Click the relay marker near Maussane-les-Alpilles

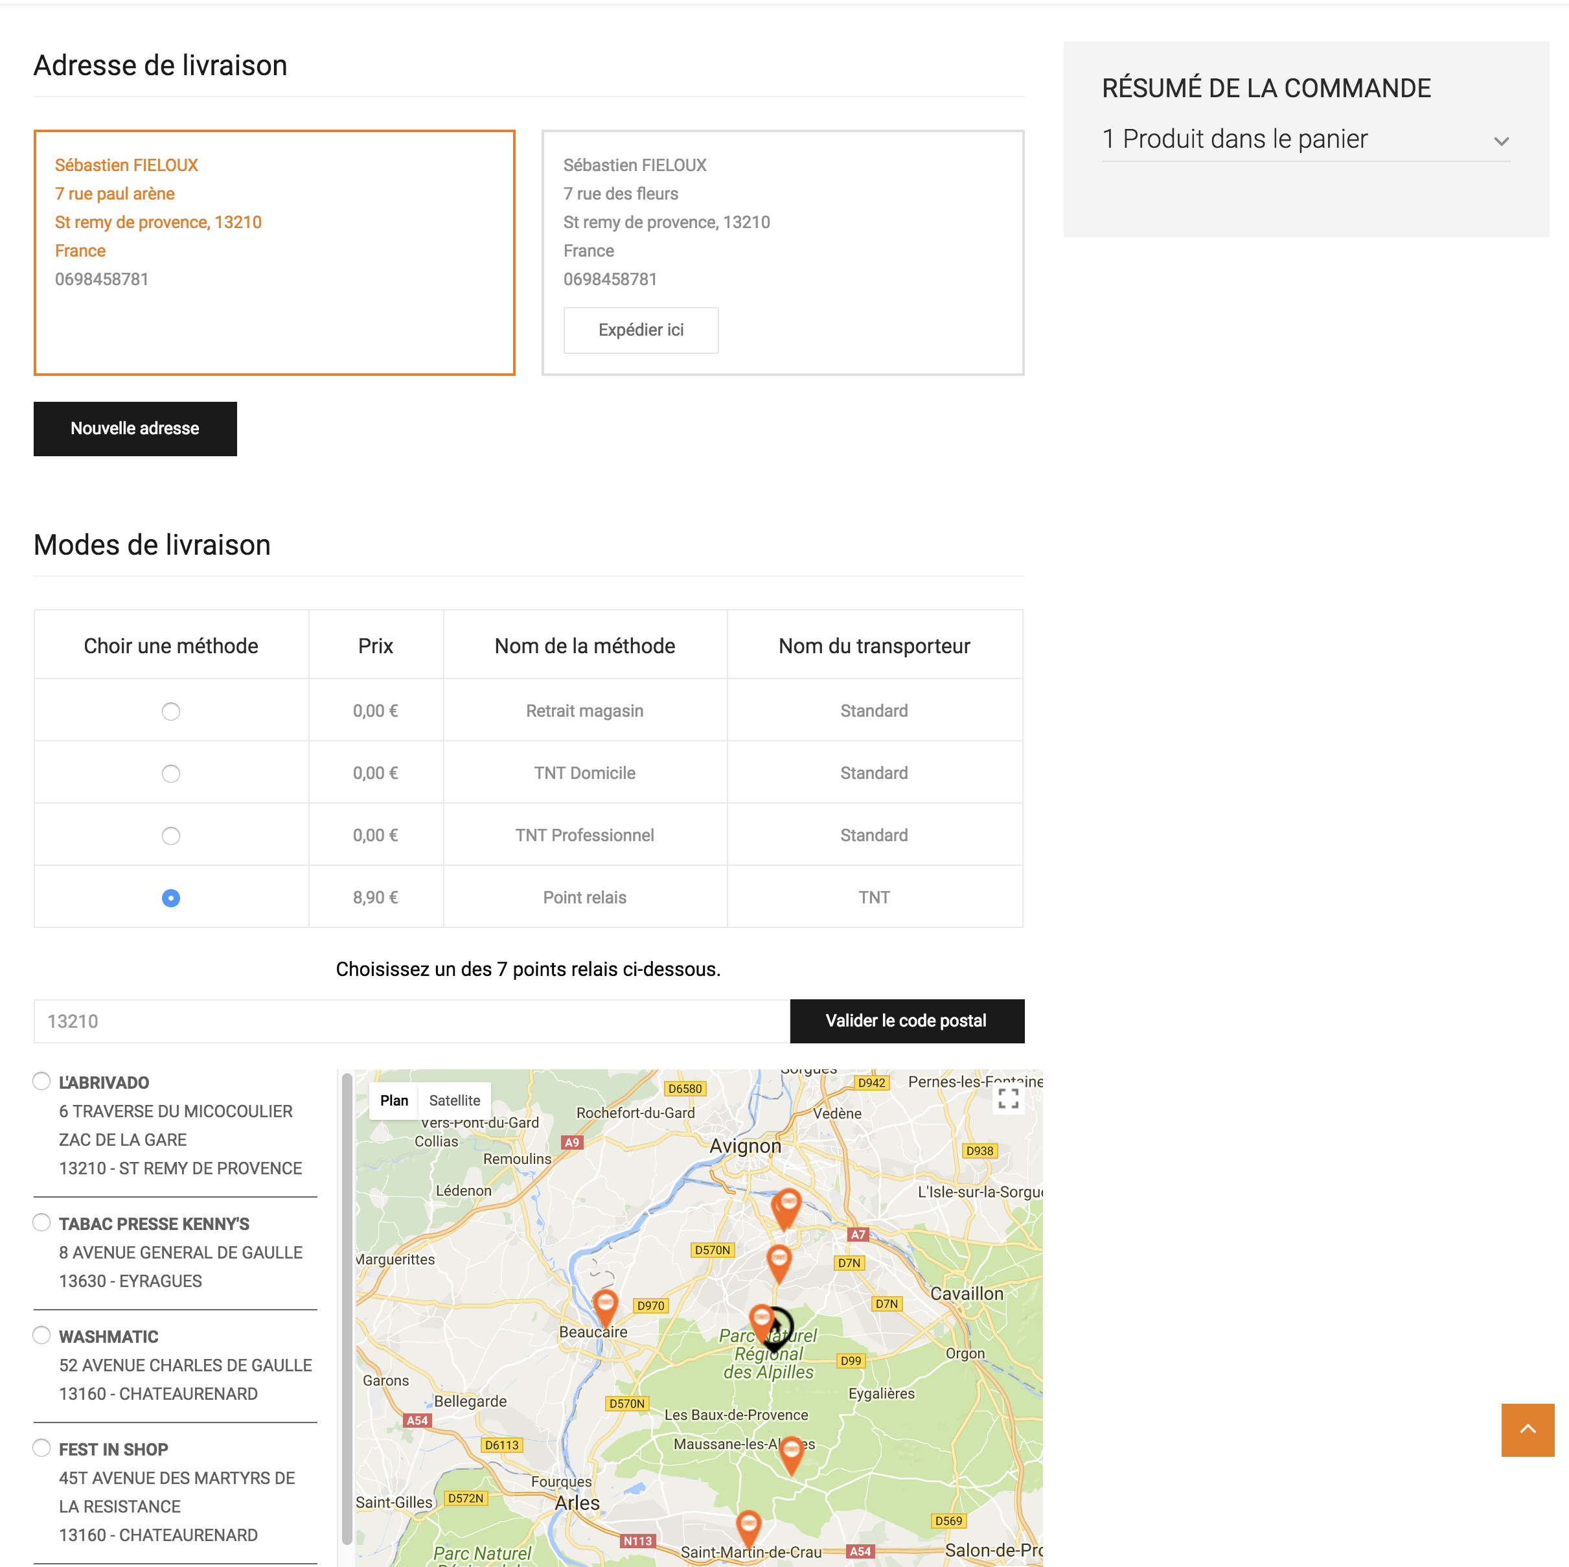point(791,1454)
